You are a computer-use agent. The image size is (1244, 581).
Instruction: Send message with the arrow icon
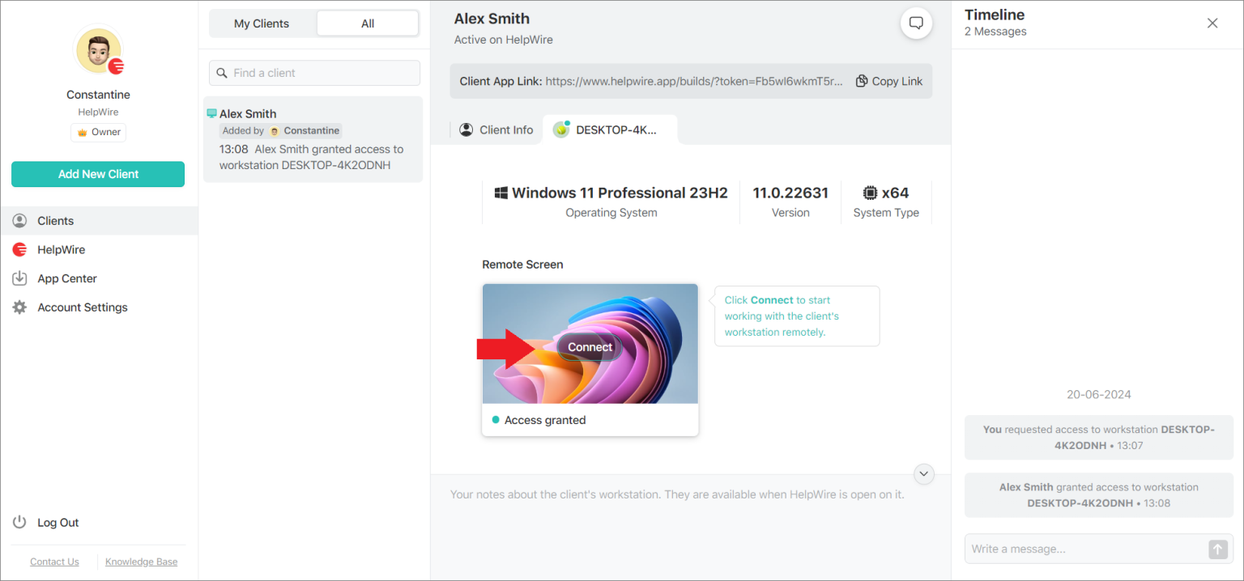1217,549
